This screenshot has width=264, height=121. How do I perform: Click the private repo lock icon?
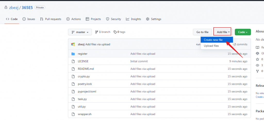(6, 8)
